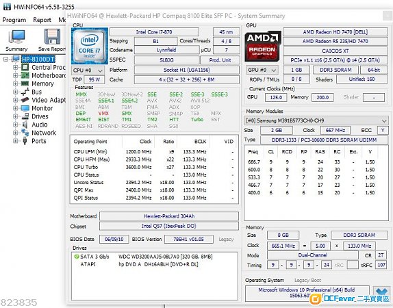Click the TDP 95 W field
Viewport: 393px width, 308px height.
(94, 79)
